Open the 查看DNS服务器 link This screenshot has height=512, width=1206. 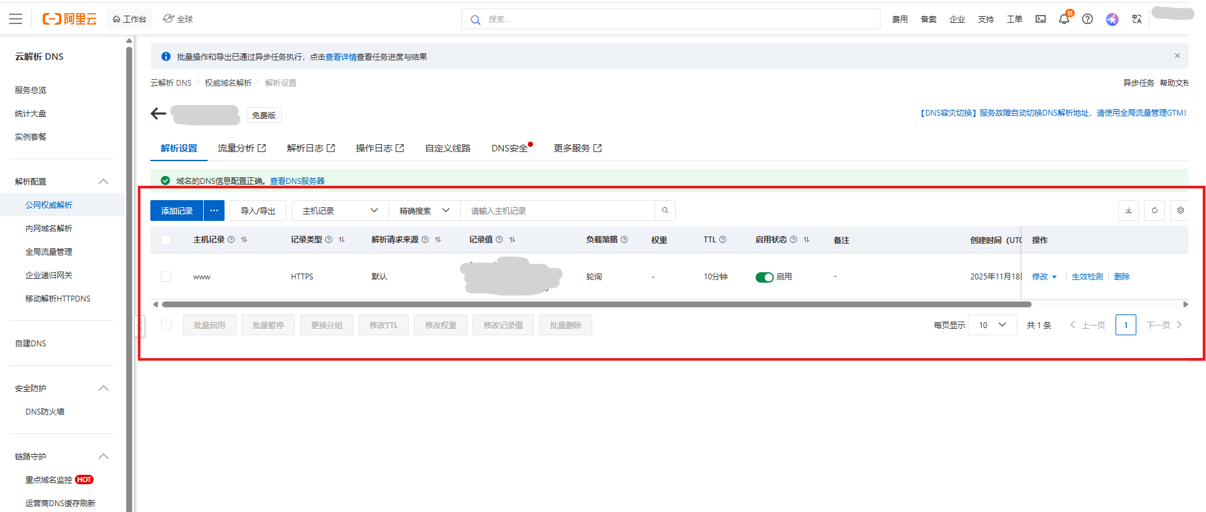coord(297,181)
